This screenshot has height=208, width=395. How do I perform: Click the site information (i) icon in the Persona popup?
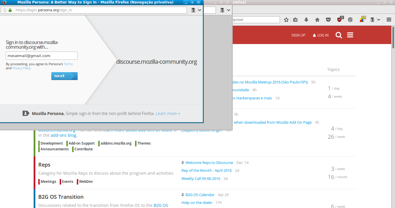[x=5, y=10]
